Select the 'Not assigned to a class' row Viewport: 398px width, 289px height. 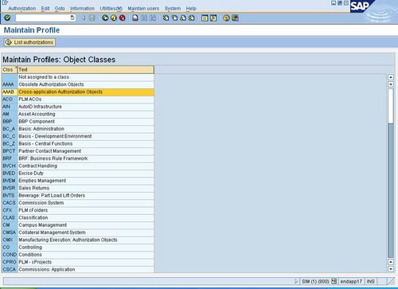[x=78, y=77]
